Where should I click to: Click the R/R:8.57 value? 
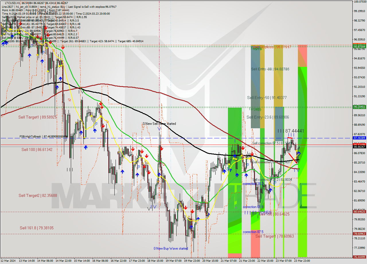[x=74, y=38]
